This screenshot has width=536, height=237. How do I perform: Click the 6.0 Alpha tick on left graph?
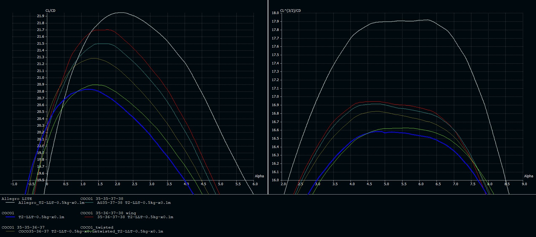click(x=255, y=184)
